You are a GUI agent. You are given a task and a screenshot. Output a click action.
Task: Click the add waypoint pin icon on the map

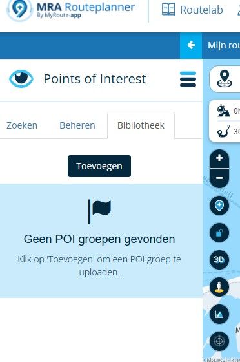[x=219, y=206]
